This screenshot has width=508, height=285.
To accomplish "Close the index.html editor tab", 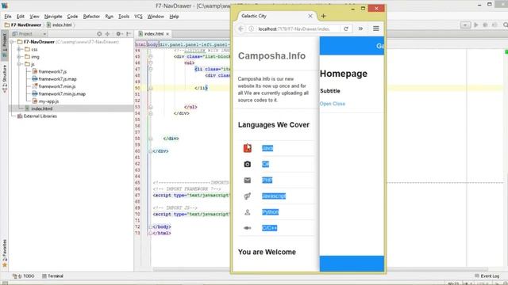I will [x=167, y=33].
